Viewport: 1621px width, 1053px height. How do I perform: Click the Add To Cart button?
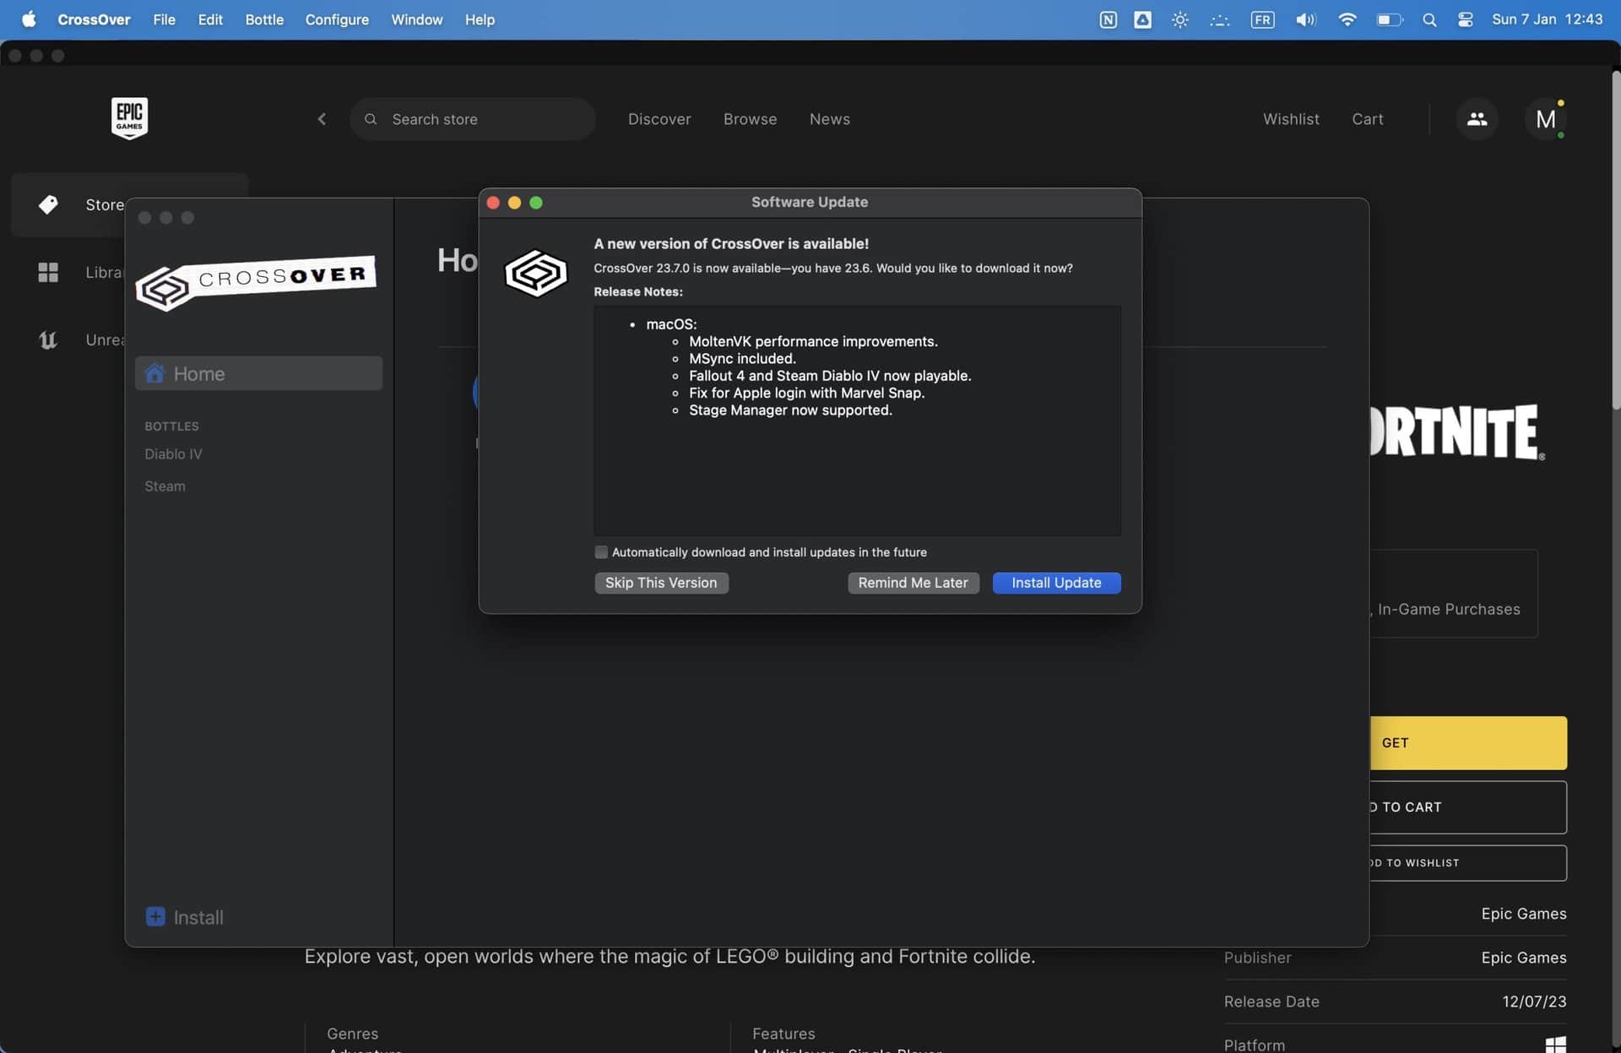pyautogui.click(x=1468, y=807)
